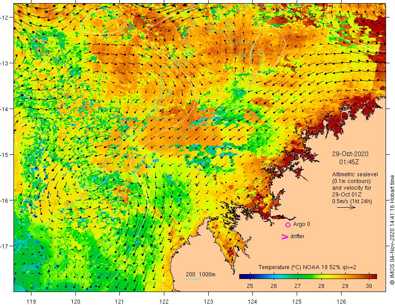Click the longitude label 124
The image size is (395, 305).
tap(253, 301)
